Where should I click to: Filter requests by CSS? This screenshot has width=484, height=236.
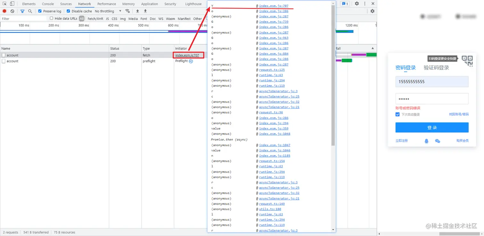(x=114, y=19)
